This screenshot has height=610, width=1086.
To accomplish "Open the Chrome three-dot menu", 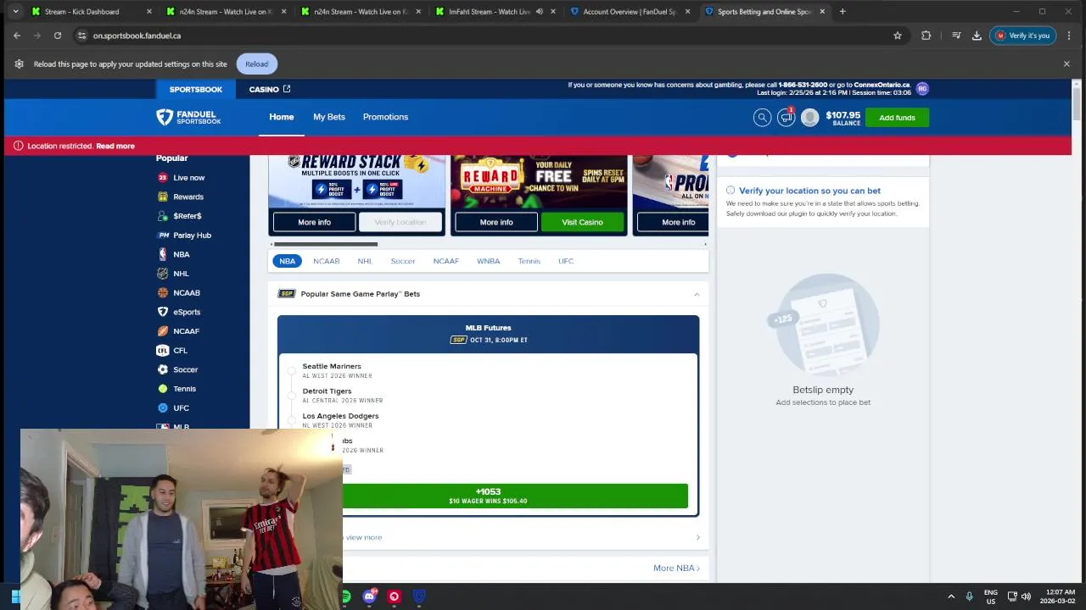I will pos(1069,36).
